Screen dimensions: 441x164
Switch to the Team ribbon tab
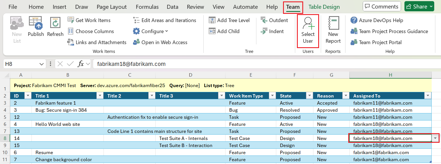click(293, 7)
